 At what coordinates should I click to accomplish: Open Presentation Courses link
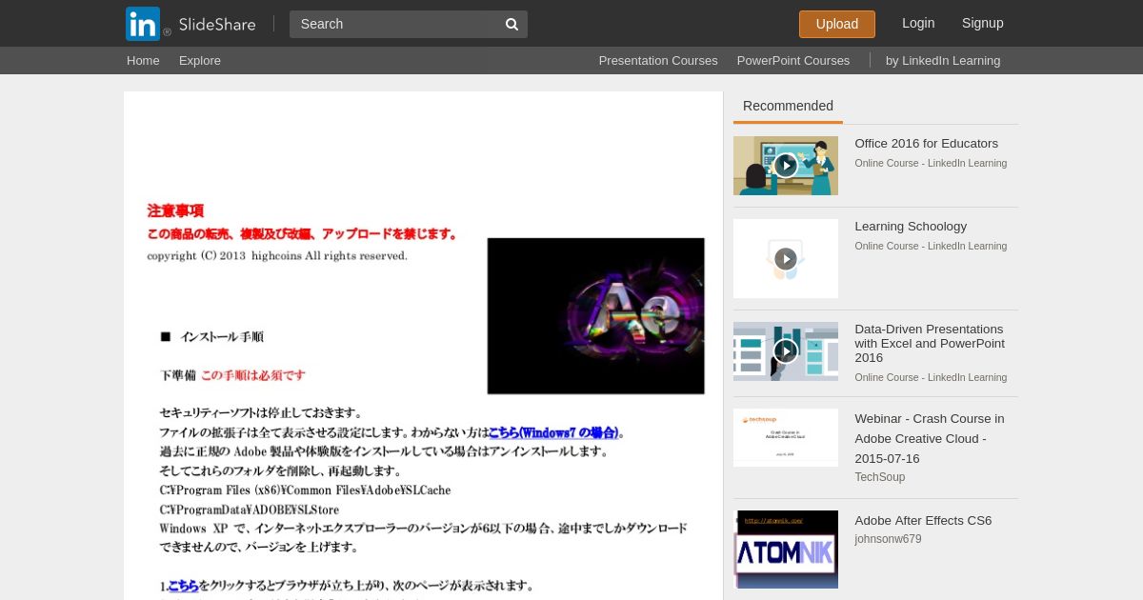[x=658, y=60]
